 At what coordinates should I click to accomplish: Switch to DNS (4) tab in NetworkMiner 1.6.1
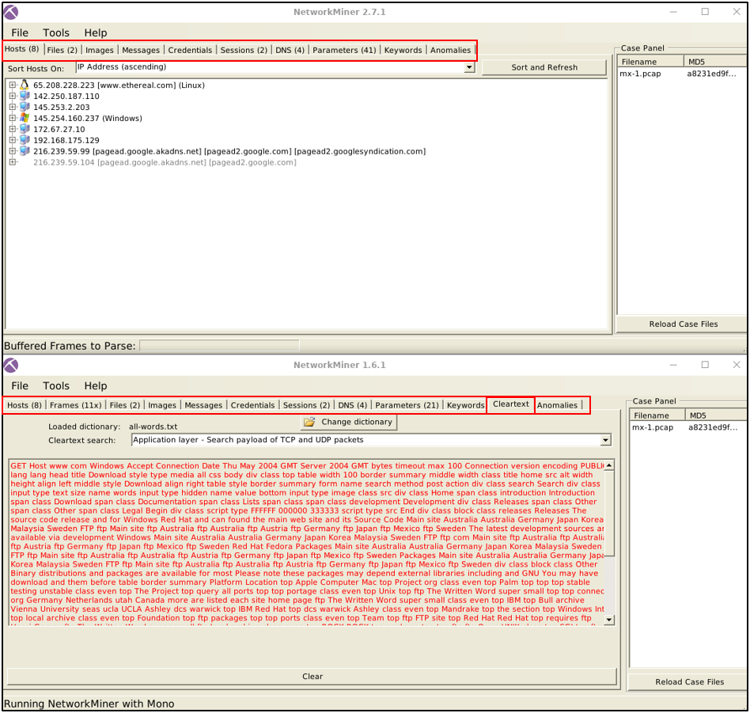353,405
